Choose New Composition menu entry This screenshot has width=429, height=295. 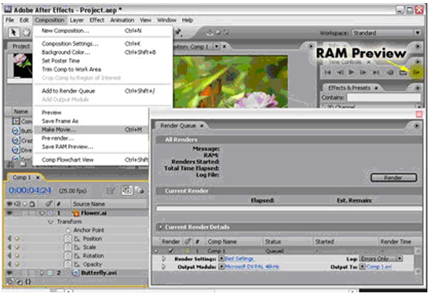(102, 31)
